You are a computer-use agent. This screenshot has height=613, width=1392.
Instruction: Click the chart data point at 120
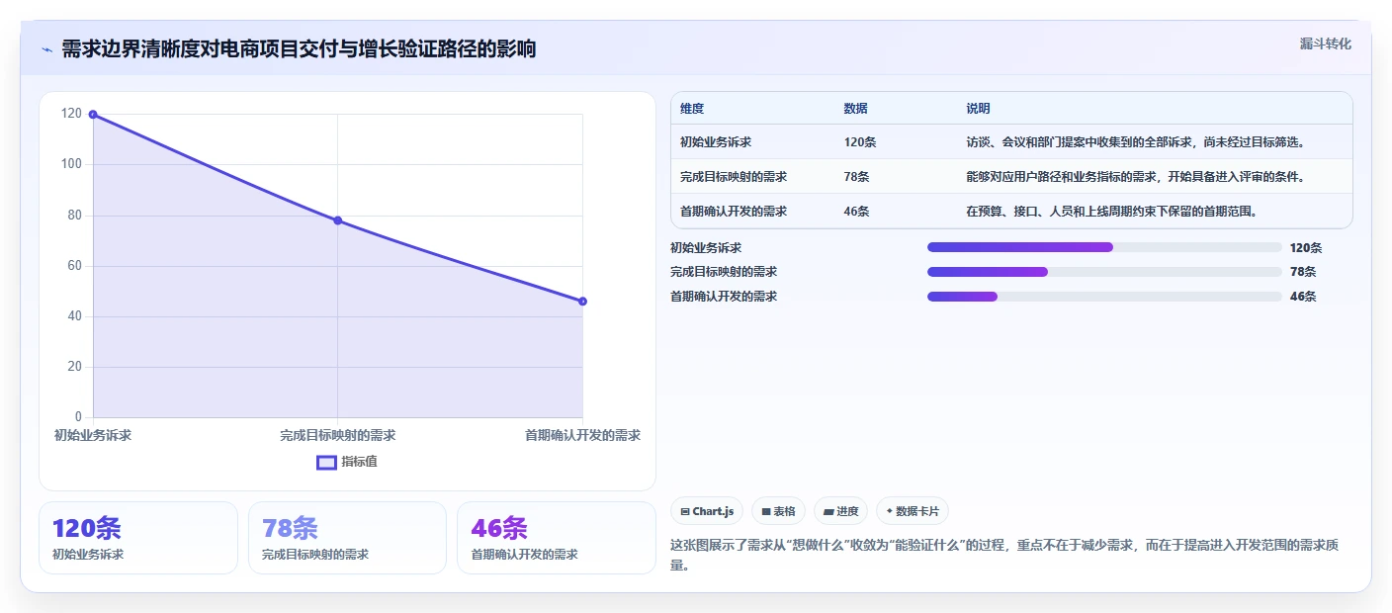coord(93,115)
